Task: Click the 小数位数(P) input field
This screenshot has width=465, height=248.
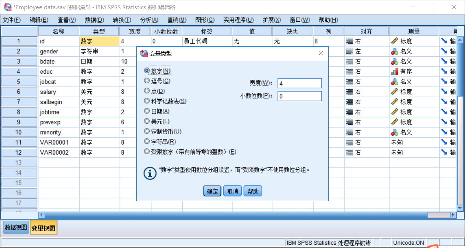Action: coord(300,96)
